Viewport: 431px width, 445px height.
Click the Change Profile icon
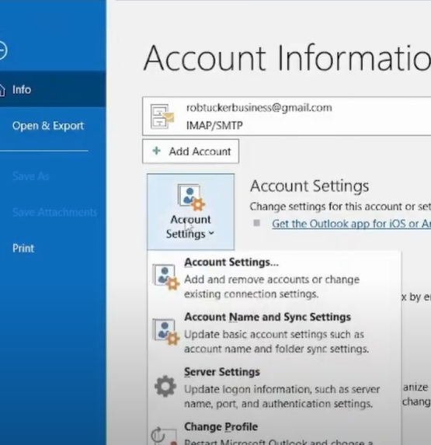tap(164, 436)
